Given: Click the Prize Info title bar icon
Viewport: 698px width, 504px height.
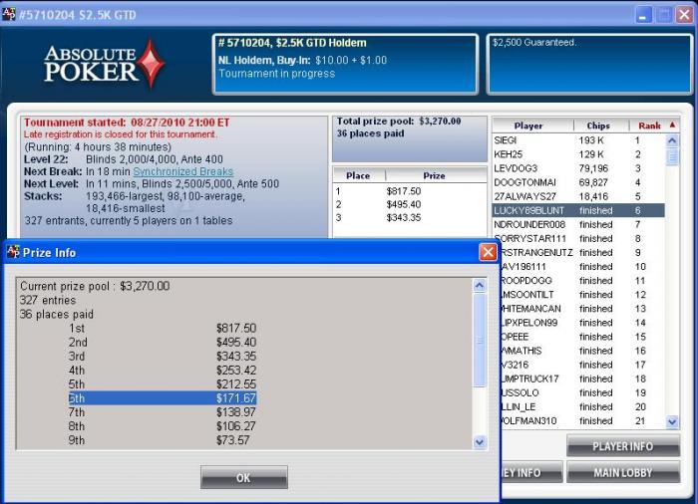Looking at the screenshot, I should pos(13,252).
